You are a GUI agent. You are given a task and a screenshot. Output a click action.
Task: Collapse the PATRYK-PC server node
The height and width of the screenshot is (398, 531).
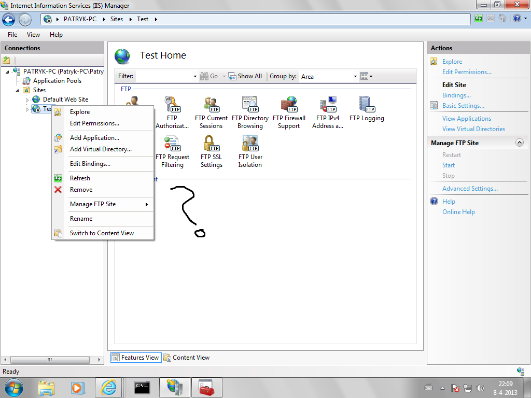tap(7, 72)
